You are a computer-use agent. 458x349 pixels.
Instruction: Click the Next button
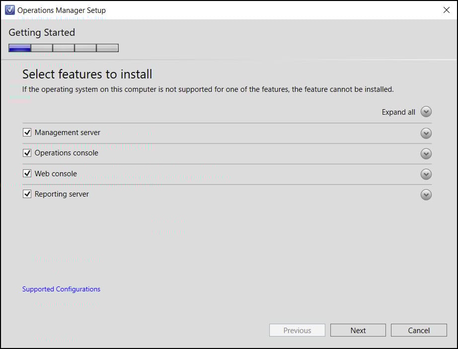(x=358, y=330)
